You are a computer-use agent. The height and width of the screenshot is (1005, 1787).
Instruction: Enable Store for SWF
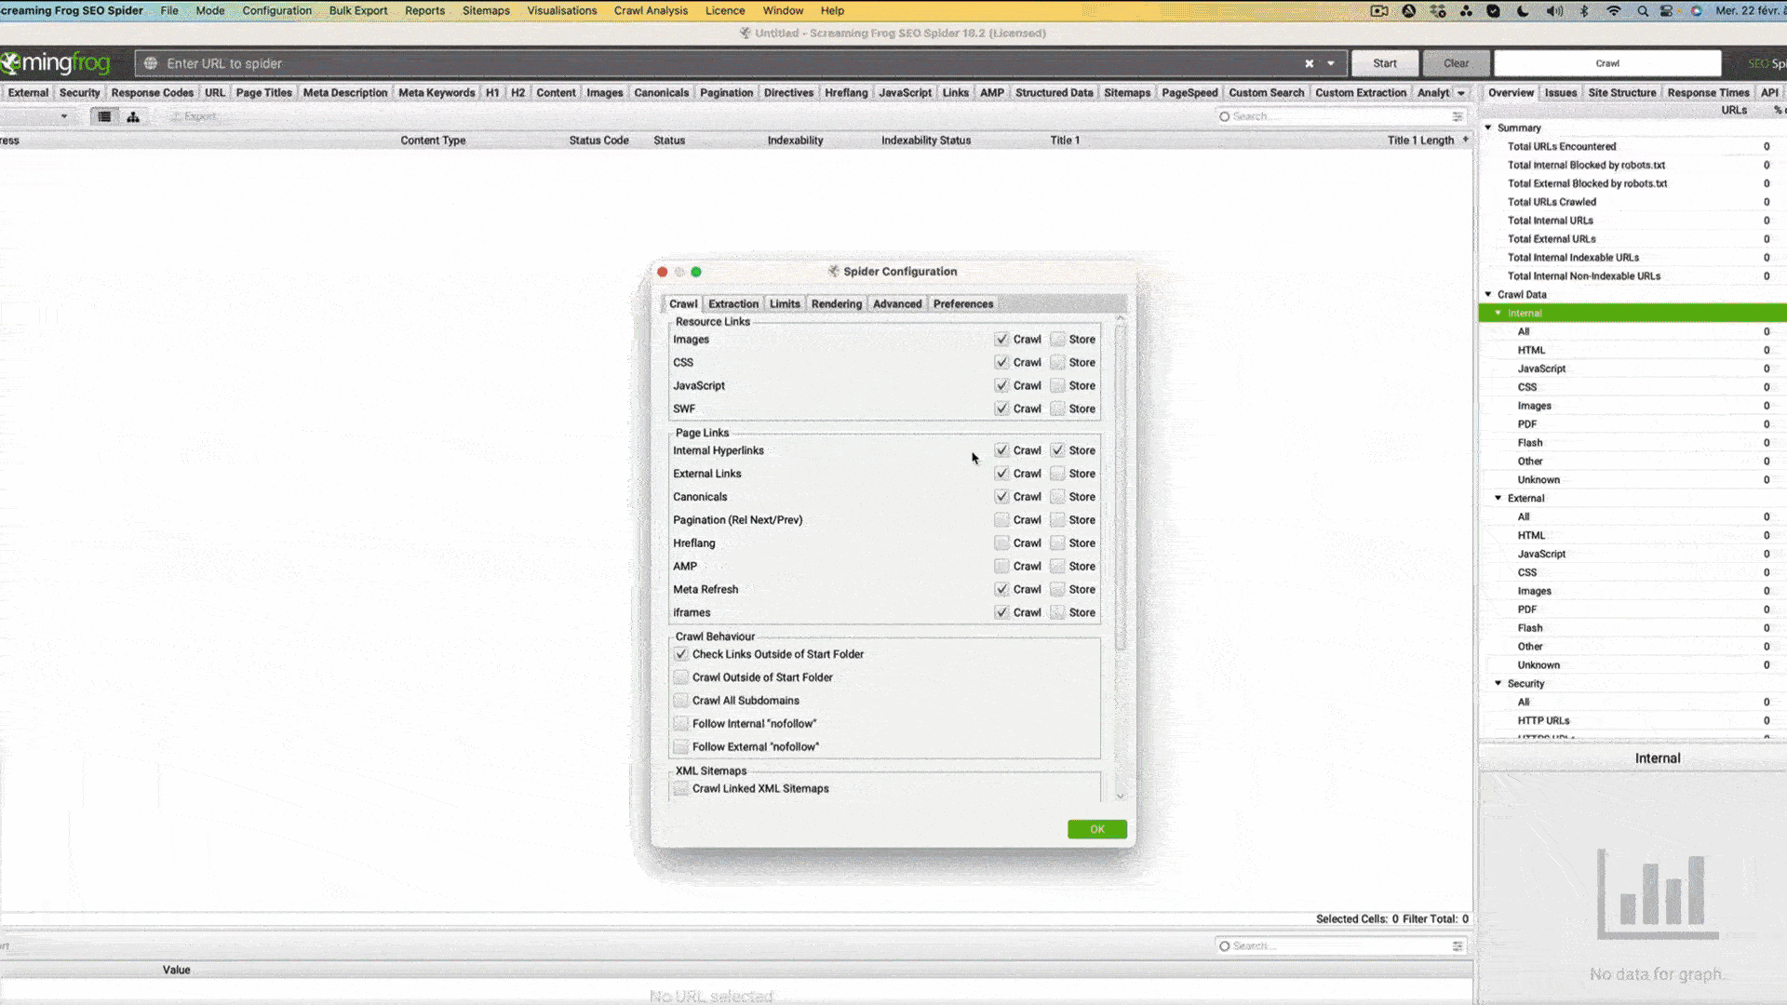click(x=1057, y=409)
